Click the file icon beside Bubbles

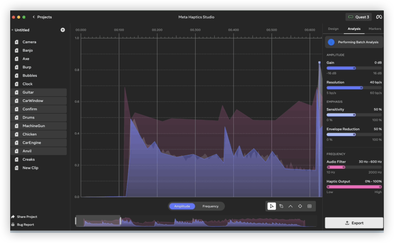pos(16,75)
